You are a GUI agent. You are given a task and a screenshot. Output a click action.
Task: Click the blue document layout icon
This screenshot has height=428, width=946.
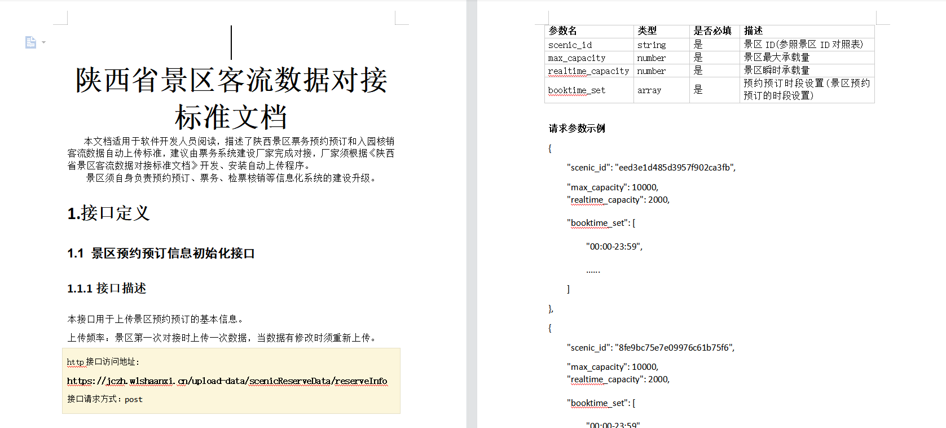point(30,42)
